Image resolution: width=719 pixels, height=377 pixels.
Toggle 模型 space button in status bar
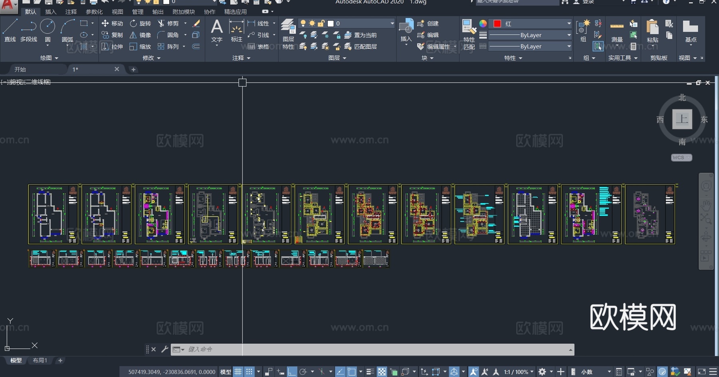coord(226,372)
